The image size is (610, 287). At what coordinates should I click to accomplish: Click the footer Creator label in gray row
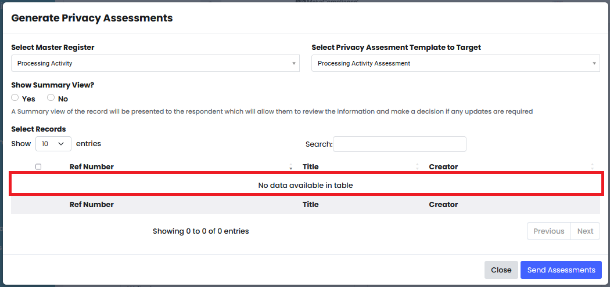click(x=443, y=204)
